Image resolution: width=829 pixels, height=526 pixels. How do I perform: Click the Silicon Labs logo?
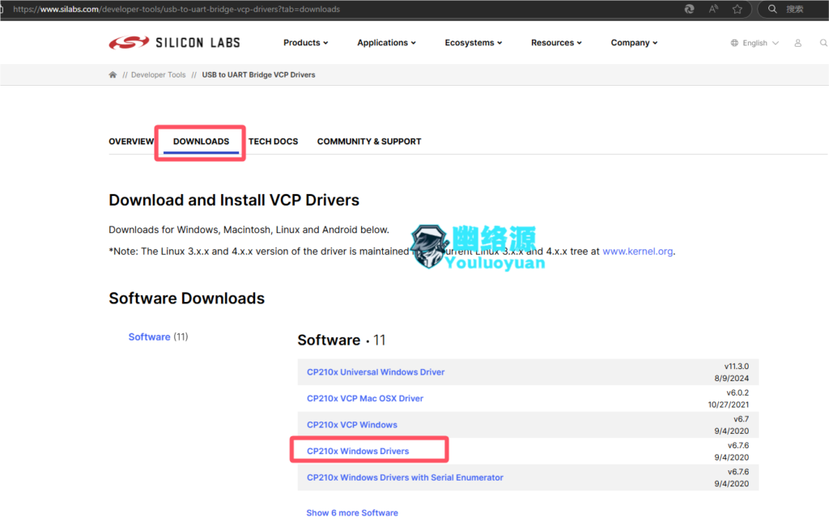pyautogui.click(x=175, y=42)
